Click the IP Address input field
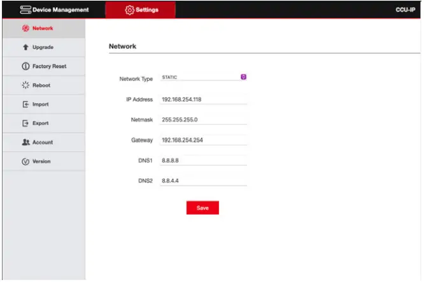Image resolution: width=424 pixels, height=282 pixels. pyautogui.click(x=203, y=100)
